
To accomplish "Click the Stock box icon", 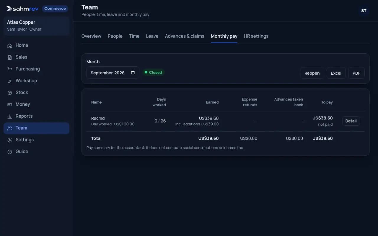I will pyautogui.click(x=10, y=93).
